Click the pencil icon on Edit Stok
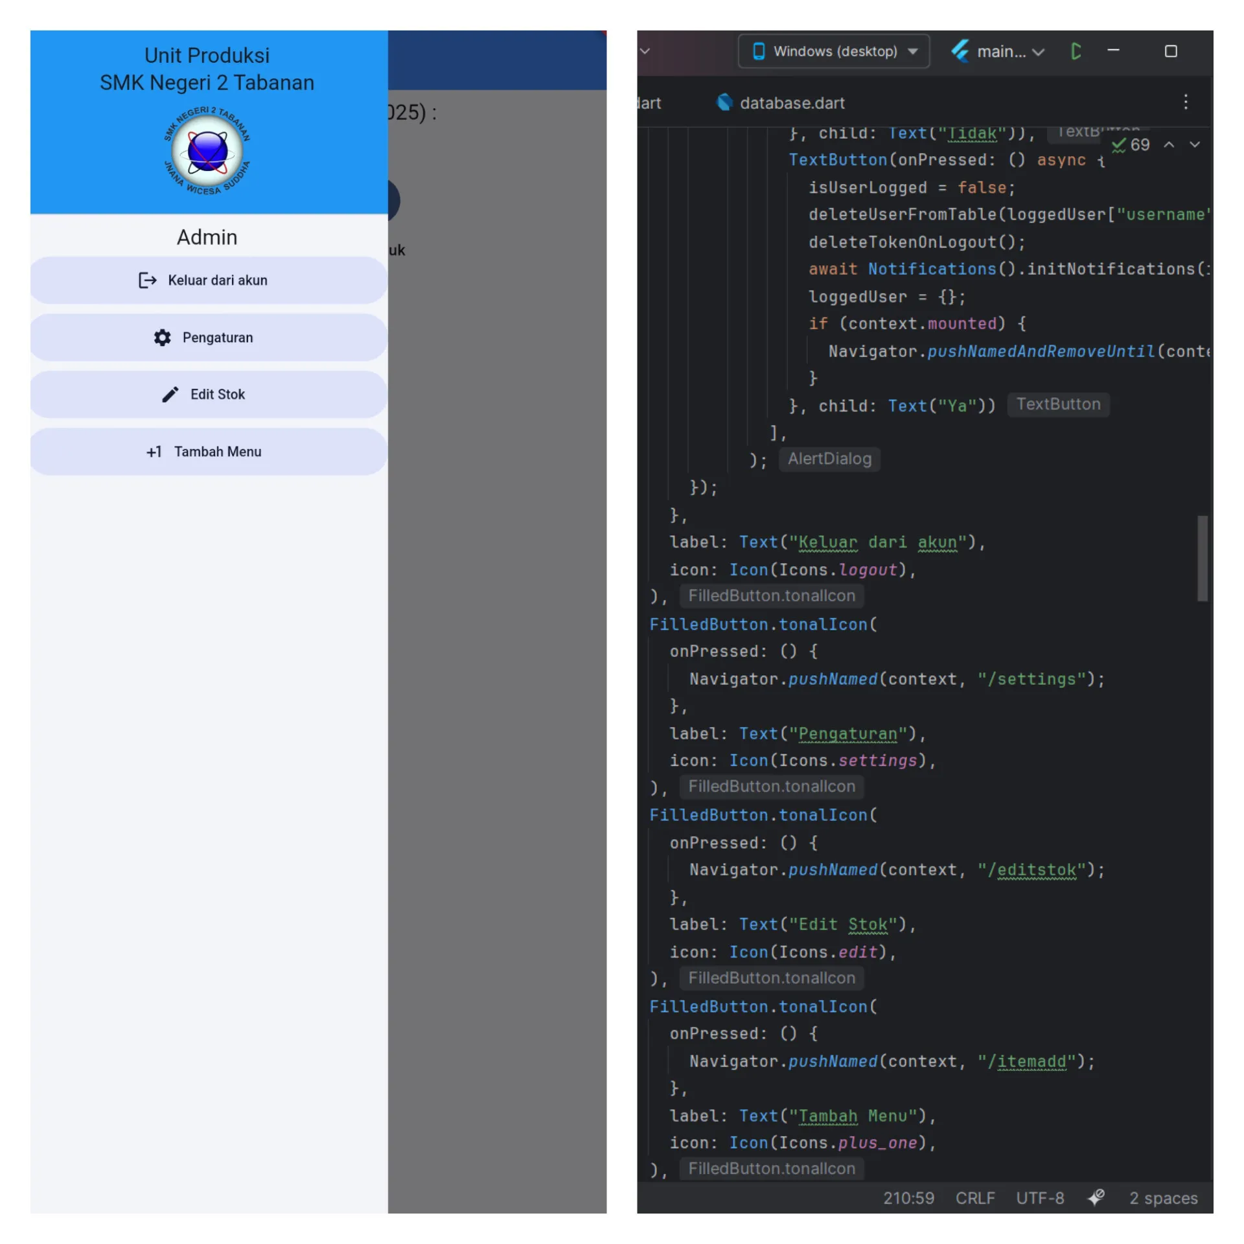The image size is (1244, 1244). (x=170, y=395)
